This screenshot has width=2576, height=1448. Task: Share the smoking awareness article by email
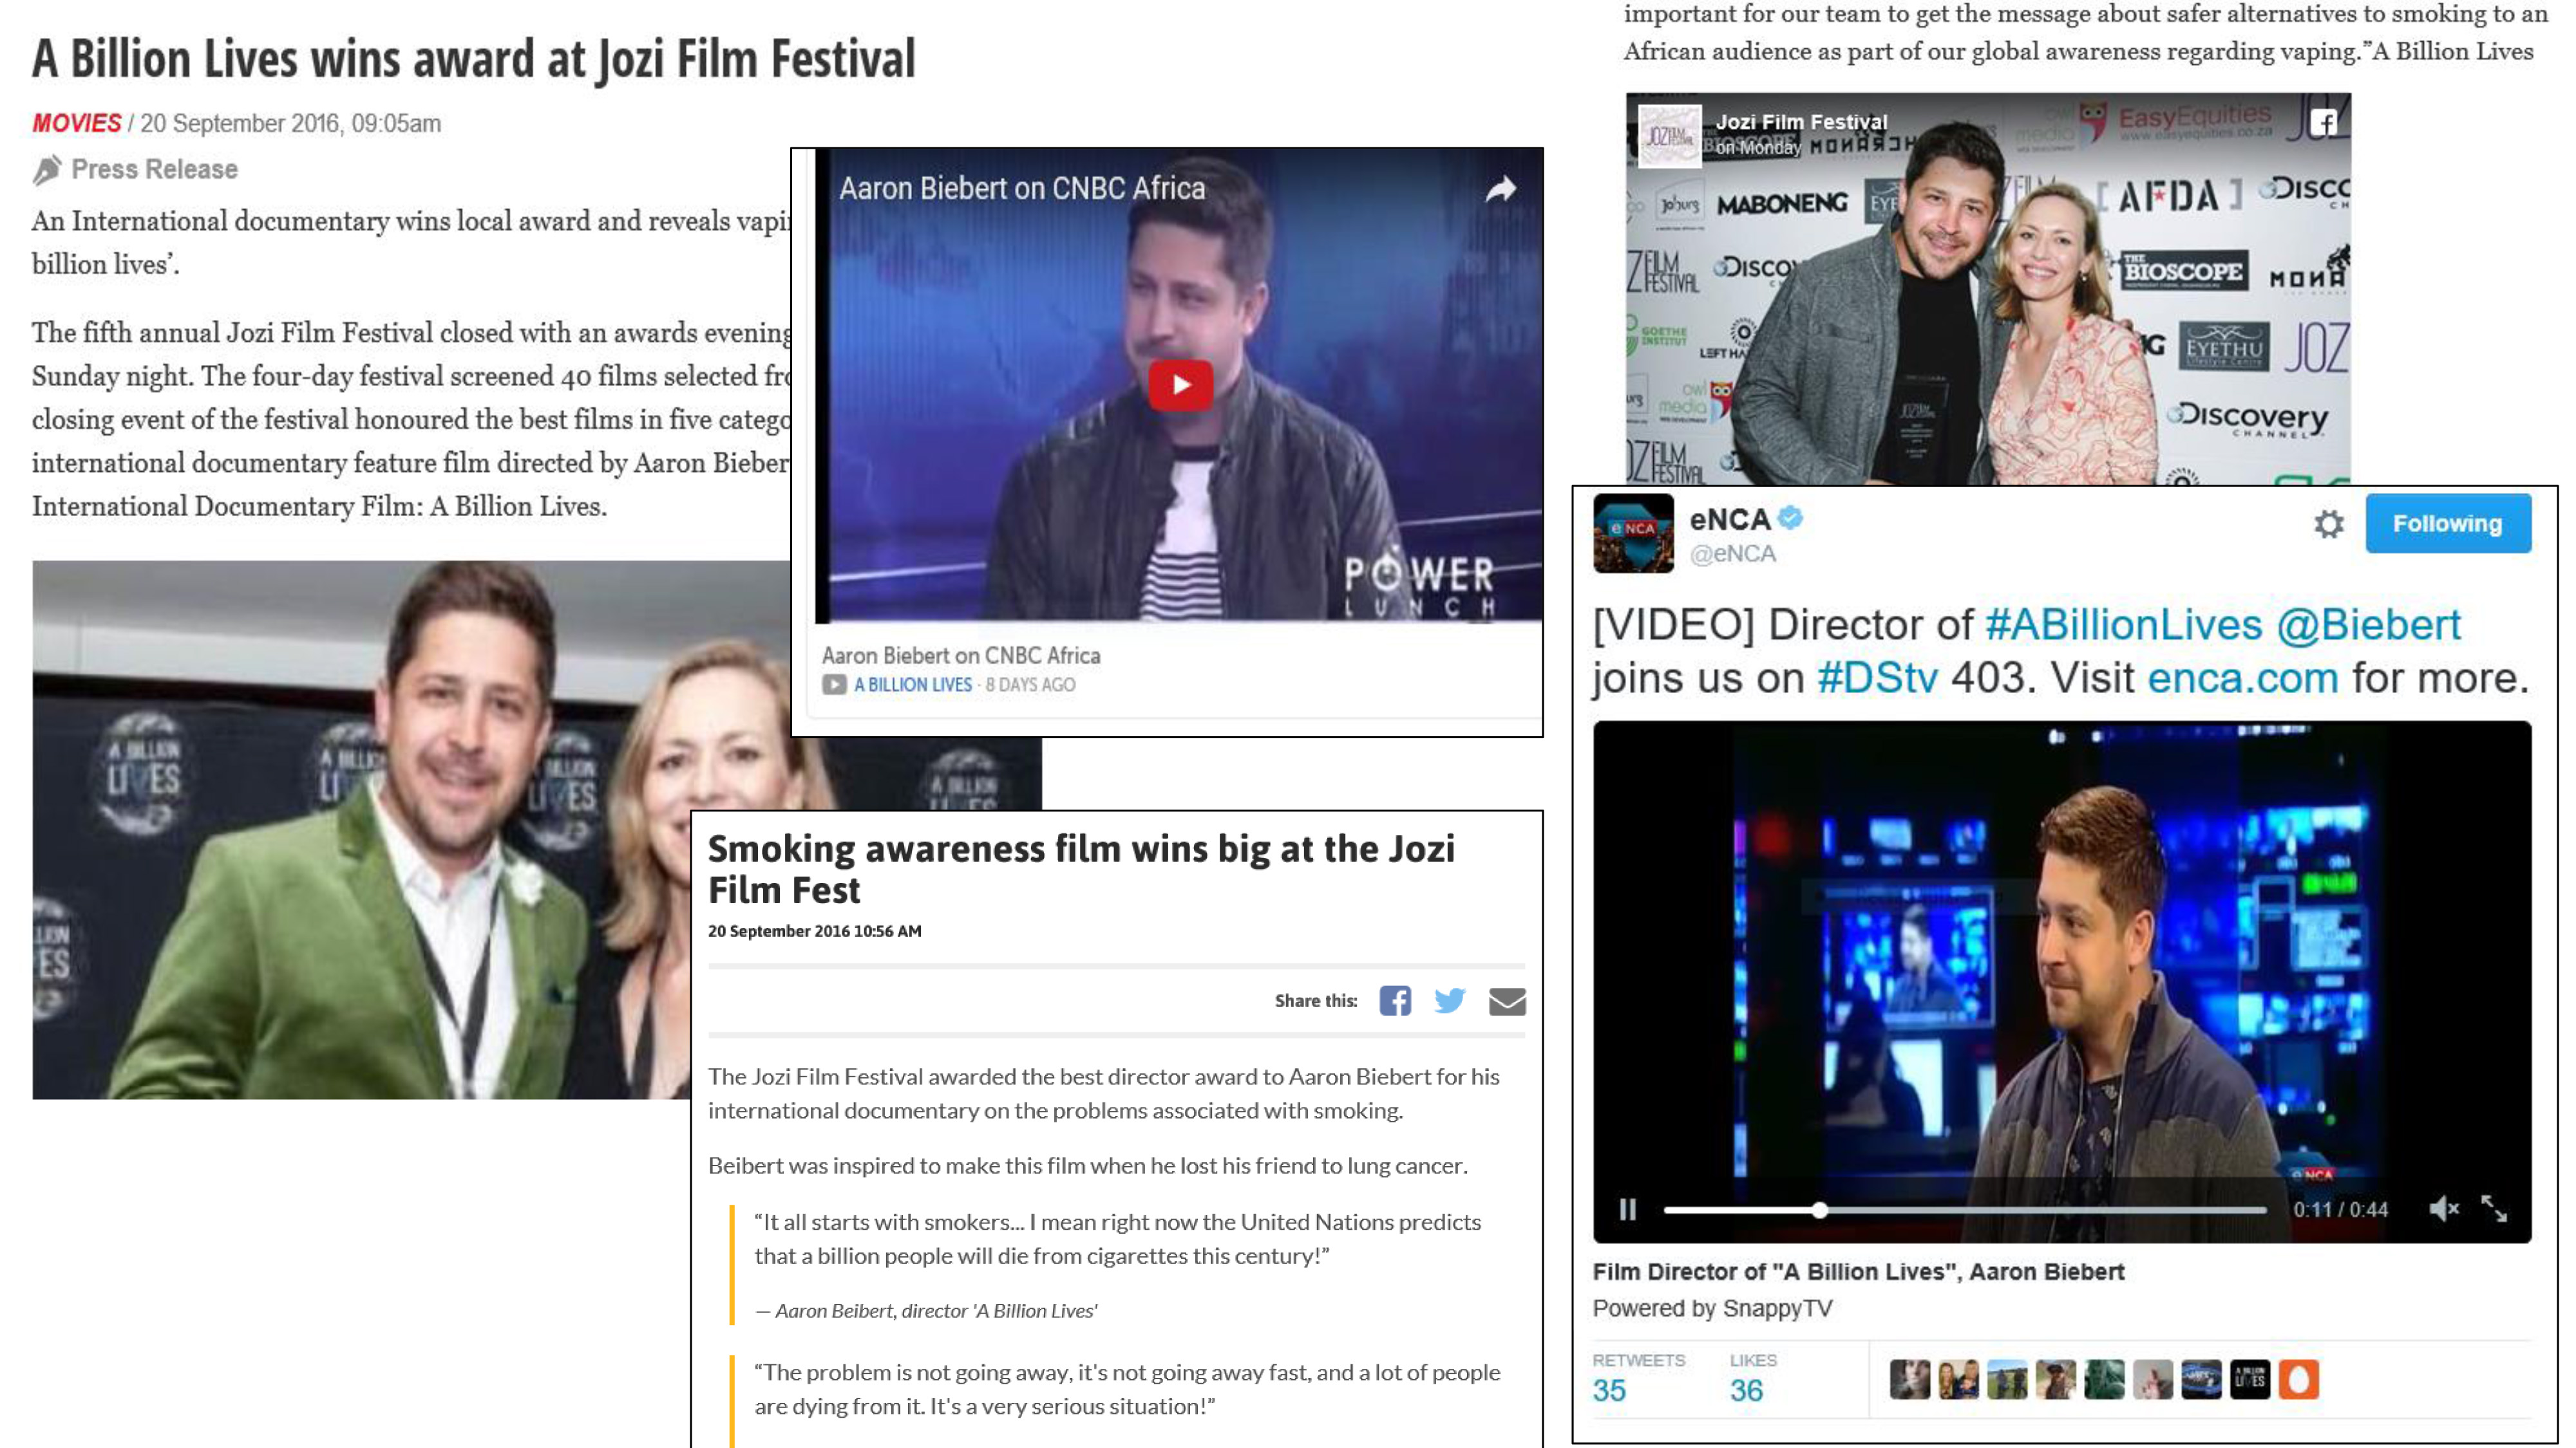click(1507, 1001)
